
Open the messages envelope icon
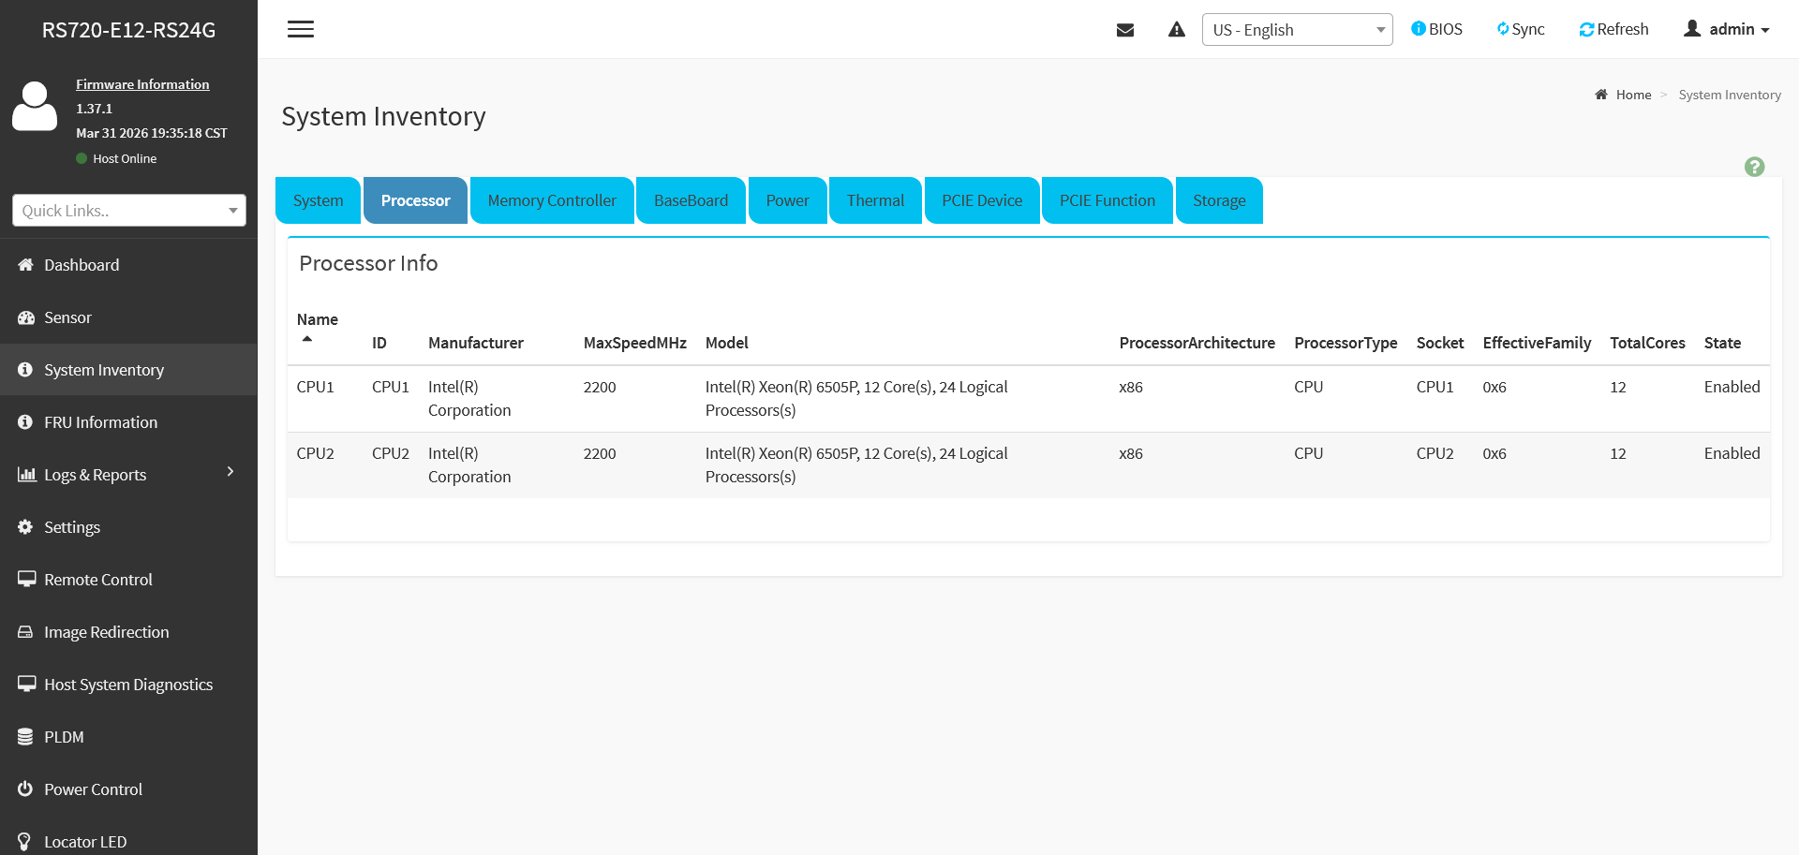1125,30
